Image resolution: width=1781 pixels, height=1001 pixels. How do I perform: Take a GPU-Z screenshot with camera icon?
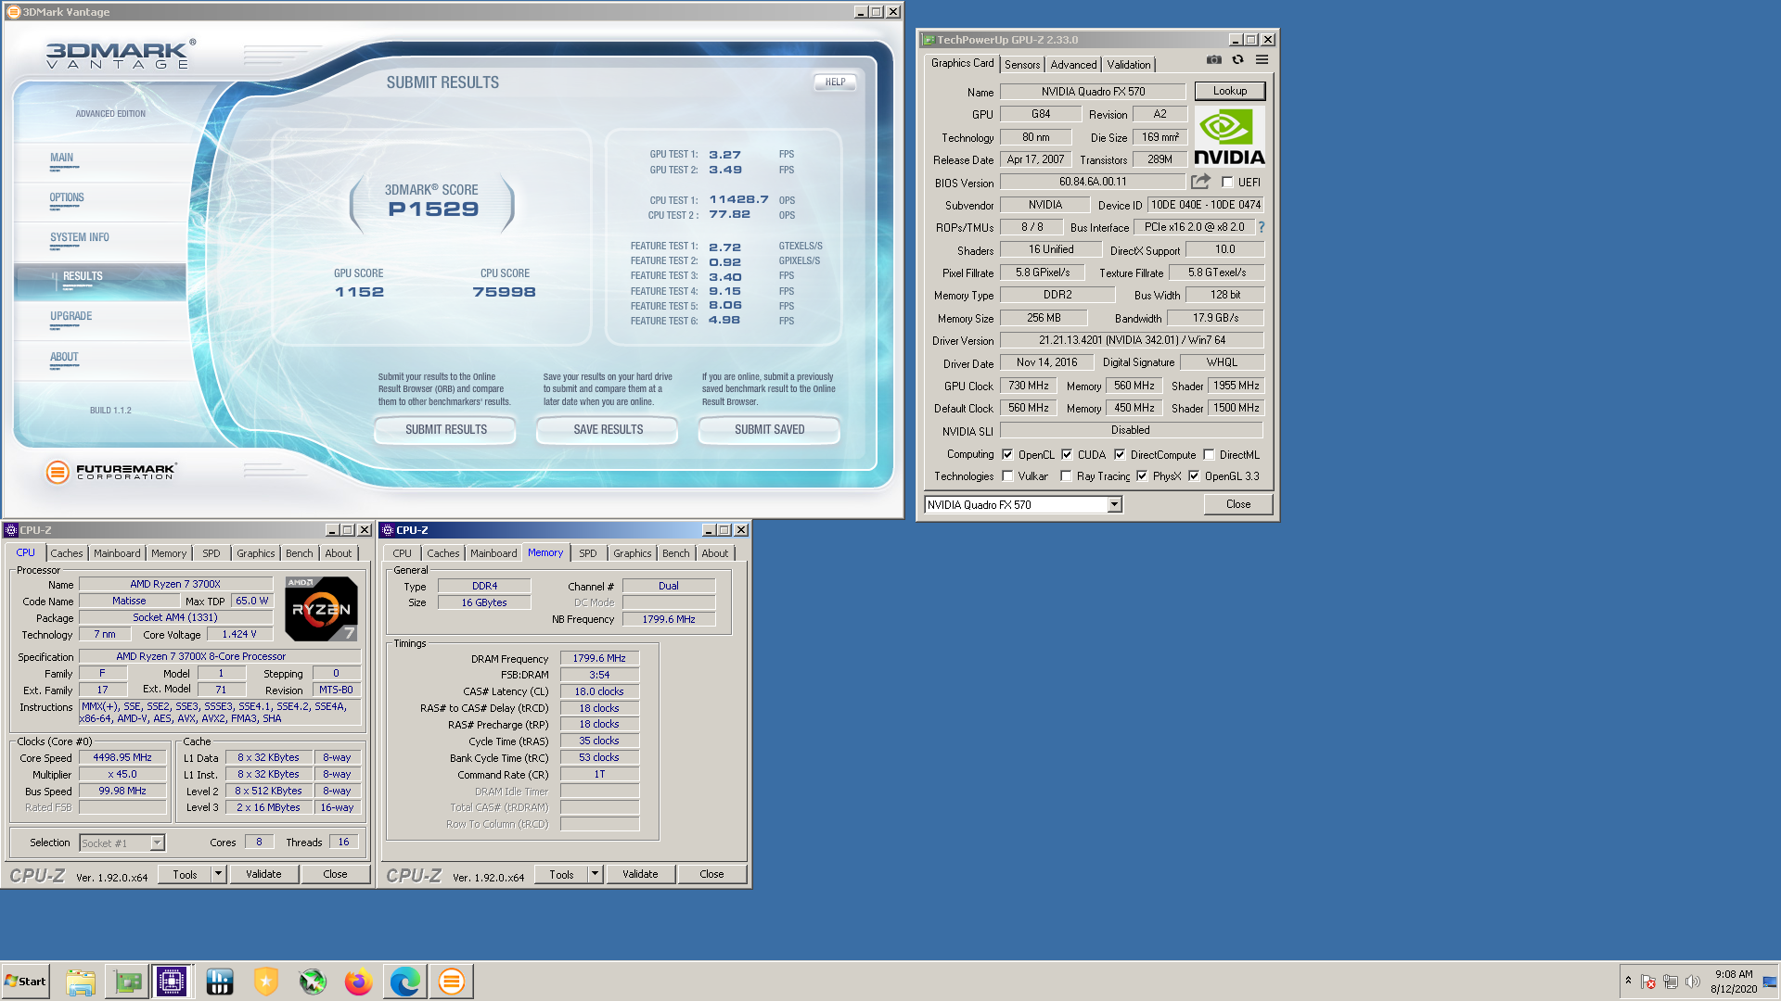1213,60
